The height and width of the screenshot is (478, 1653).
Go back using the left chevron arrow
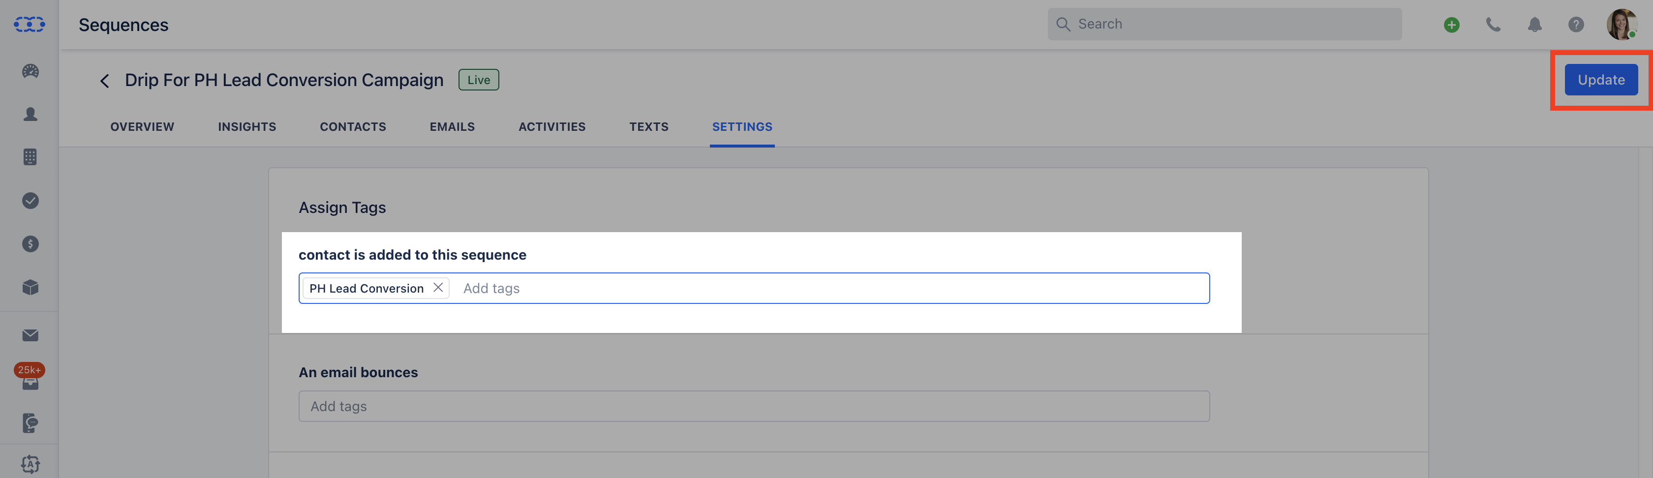105,81
